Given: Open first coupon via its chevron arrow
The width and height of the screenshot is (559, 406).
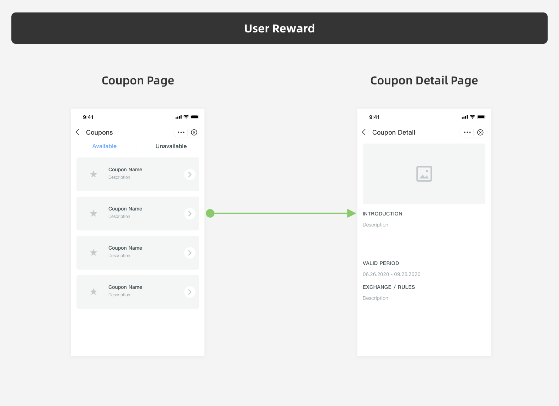Looking at the screenshot, I should click(190, 175).
